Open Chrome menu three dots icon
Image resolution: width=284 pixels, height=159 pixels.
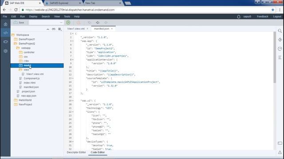[280, 10]
